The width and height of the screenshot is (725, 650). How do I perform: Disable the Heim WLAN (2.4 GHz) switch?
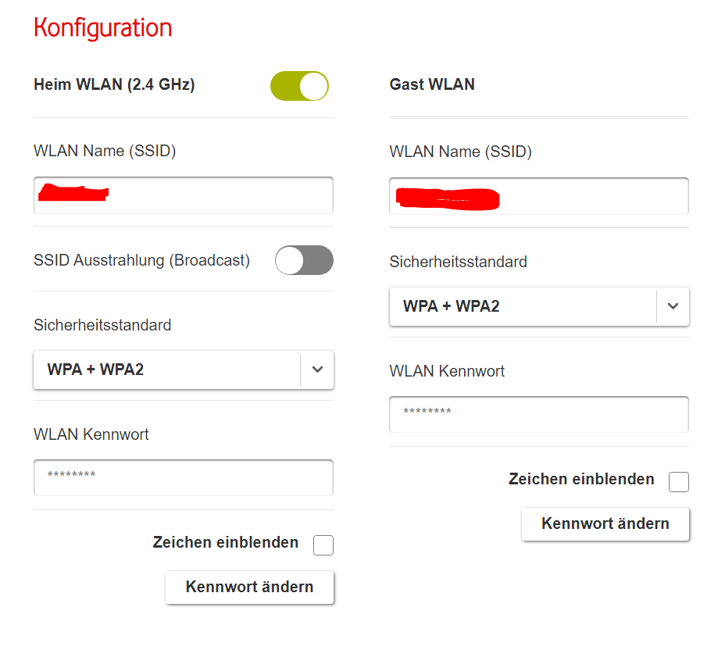299,86
